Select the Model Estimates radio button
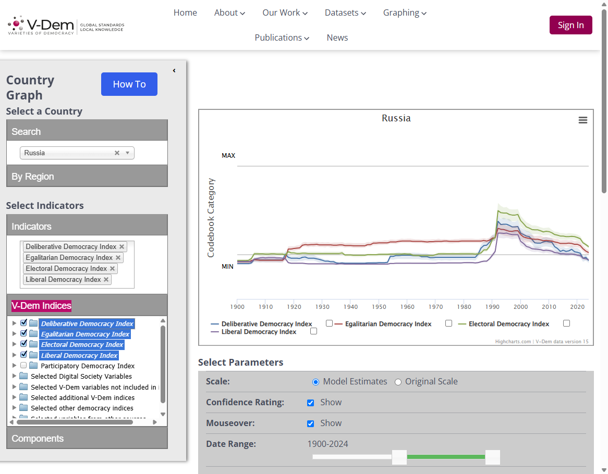Screen dimensions: 608x474 point(315,382)
